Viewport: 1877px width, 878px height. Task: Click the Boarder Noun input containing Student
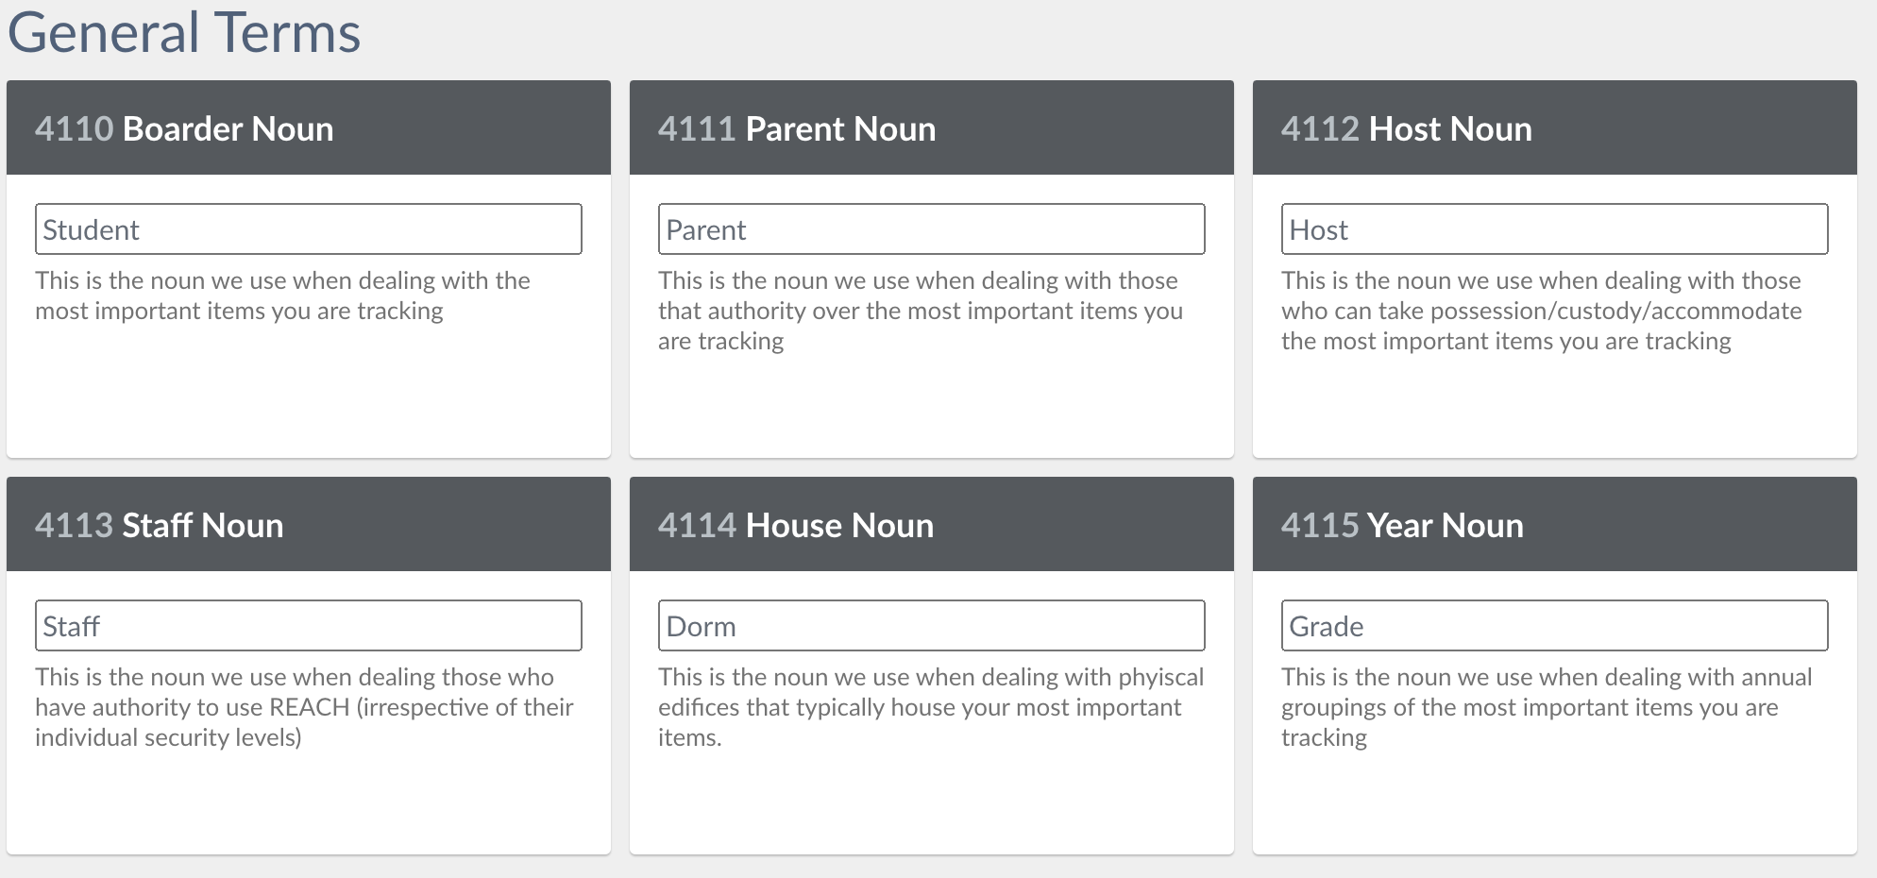(308, 229)
